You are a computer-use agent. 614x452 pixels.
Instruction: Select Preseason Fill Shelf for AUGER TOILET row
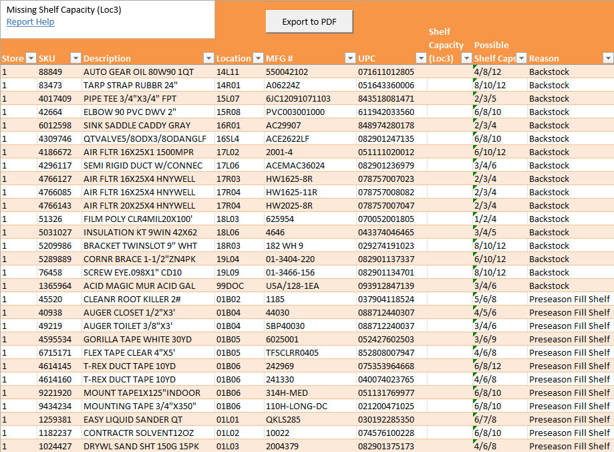[x=569, y=326]
